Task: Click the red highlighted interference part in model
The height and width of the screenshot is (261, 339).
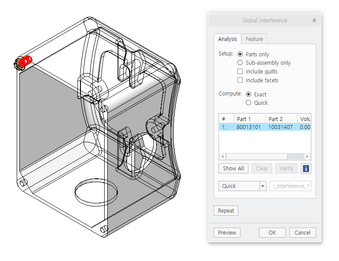Action: [x=26, y=61]
